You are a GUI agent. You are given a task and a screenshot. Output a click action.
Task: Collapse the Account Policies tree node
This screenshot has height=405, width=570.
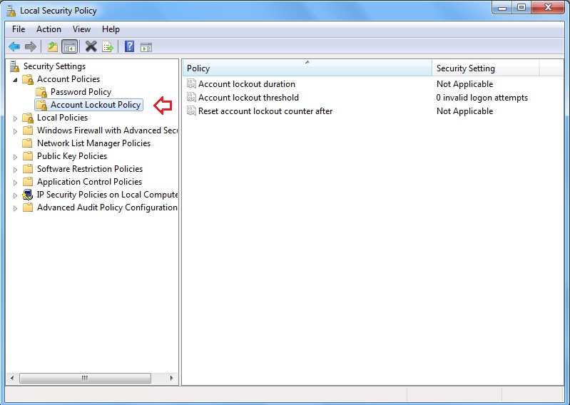[x=16, y=79]
